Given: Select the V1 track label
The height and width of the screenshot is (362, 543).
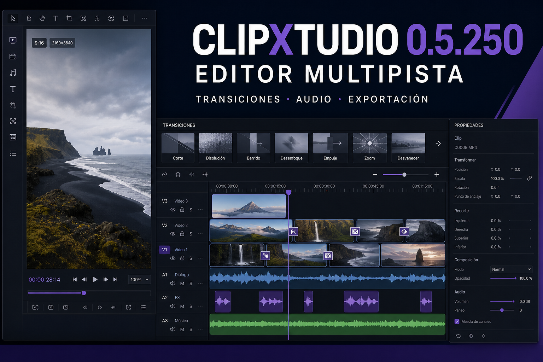Looking at the screenshot, I should click(x=164, y=250).
